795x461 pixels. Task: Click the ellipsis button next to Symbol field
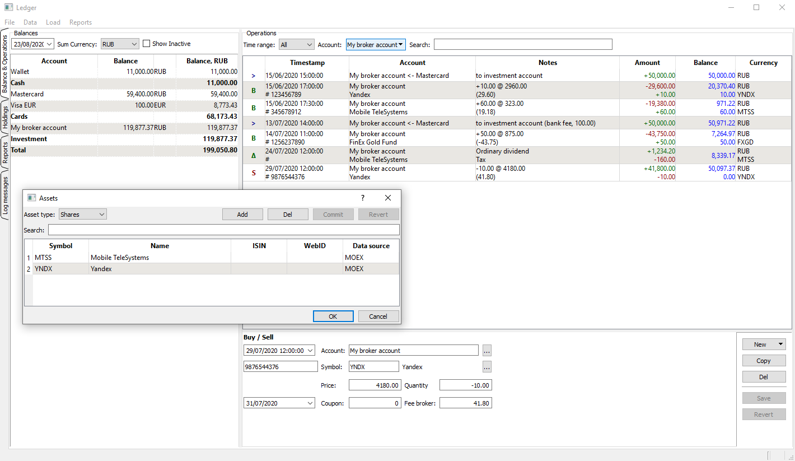tap(487, 367)
